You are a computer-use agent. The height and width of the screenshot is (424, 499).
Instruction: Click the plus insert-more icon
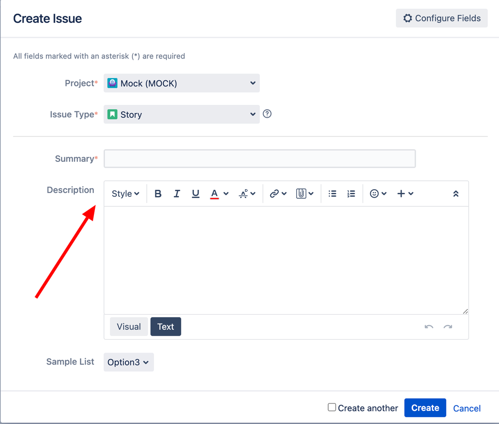(x=401, y=194)
